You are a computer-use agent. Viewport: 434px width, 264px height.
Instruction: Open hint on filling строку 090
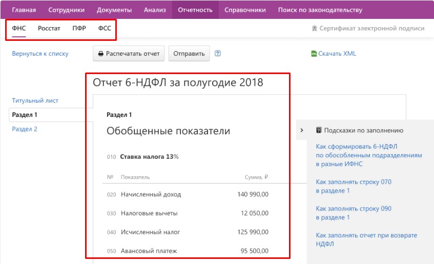click(x=354, y=213)
